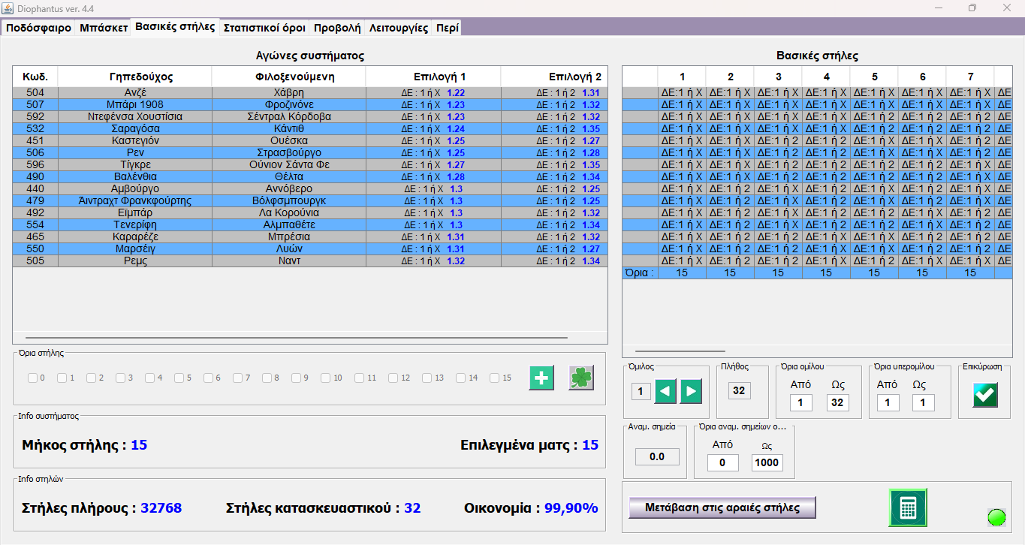Click the Κωδ. column header

35,77
